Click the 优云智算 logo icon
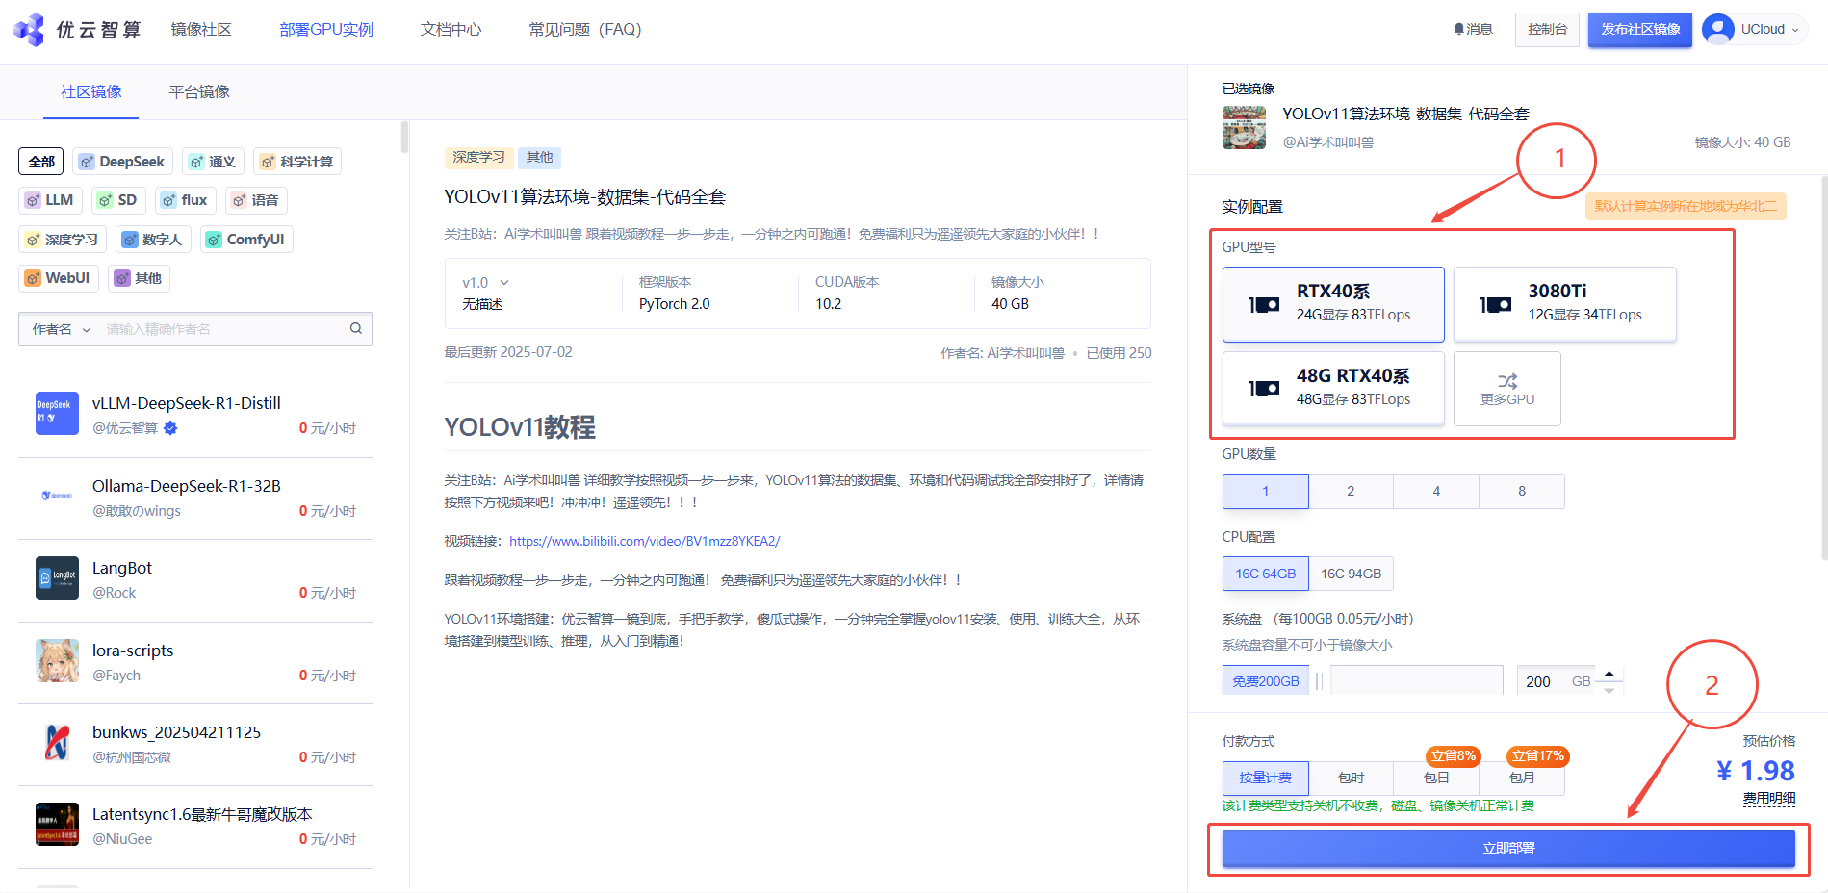1828x893 pixels. pos(29,30)
